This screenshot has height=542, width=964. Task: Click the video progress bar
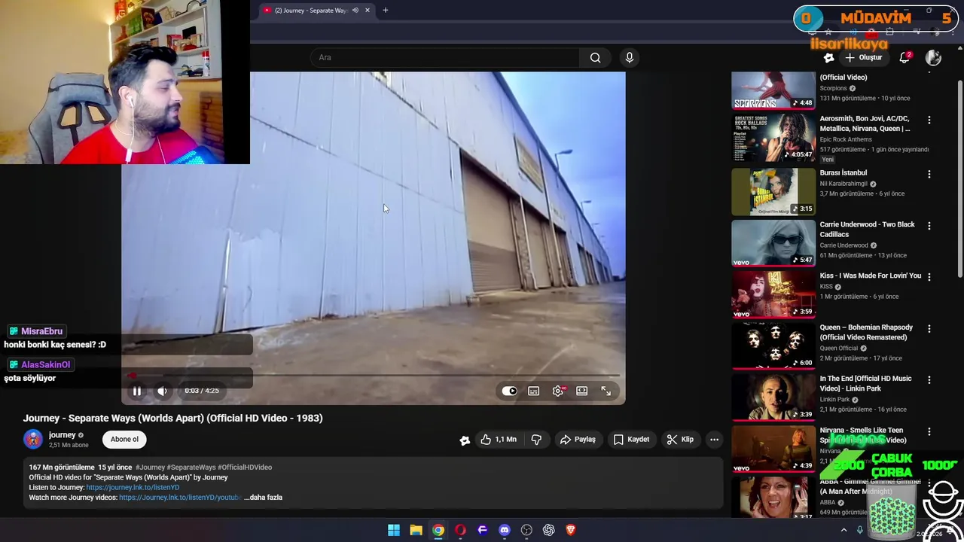[x=374, y=375]
